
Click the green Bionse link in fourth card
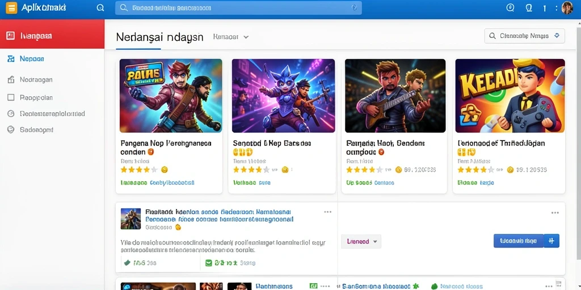coord(468,183)
